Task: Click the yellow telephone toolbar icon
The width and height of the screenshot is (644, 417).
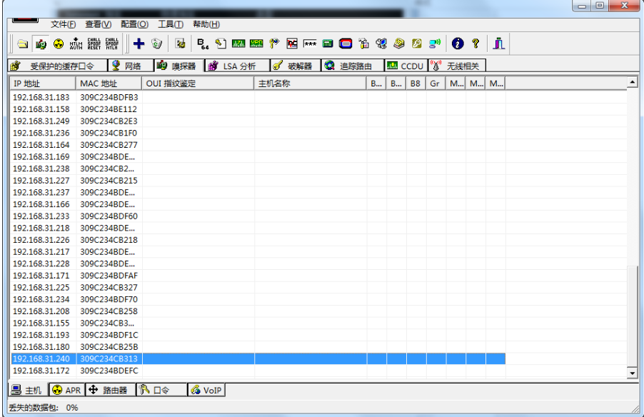Action: 399,44
